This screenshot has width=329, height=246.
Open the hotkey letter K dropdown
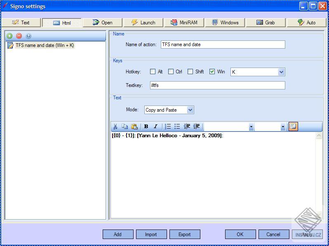point(281,72)
